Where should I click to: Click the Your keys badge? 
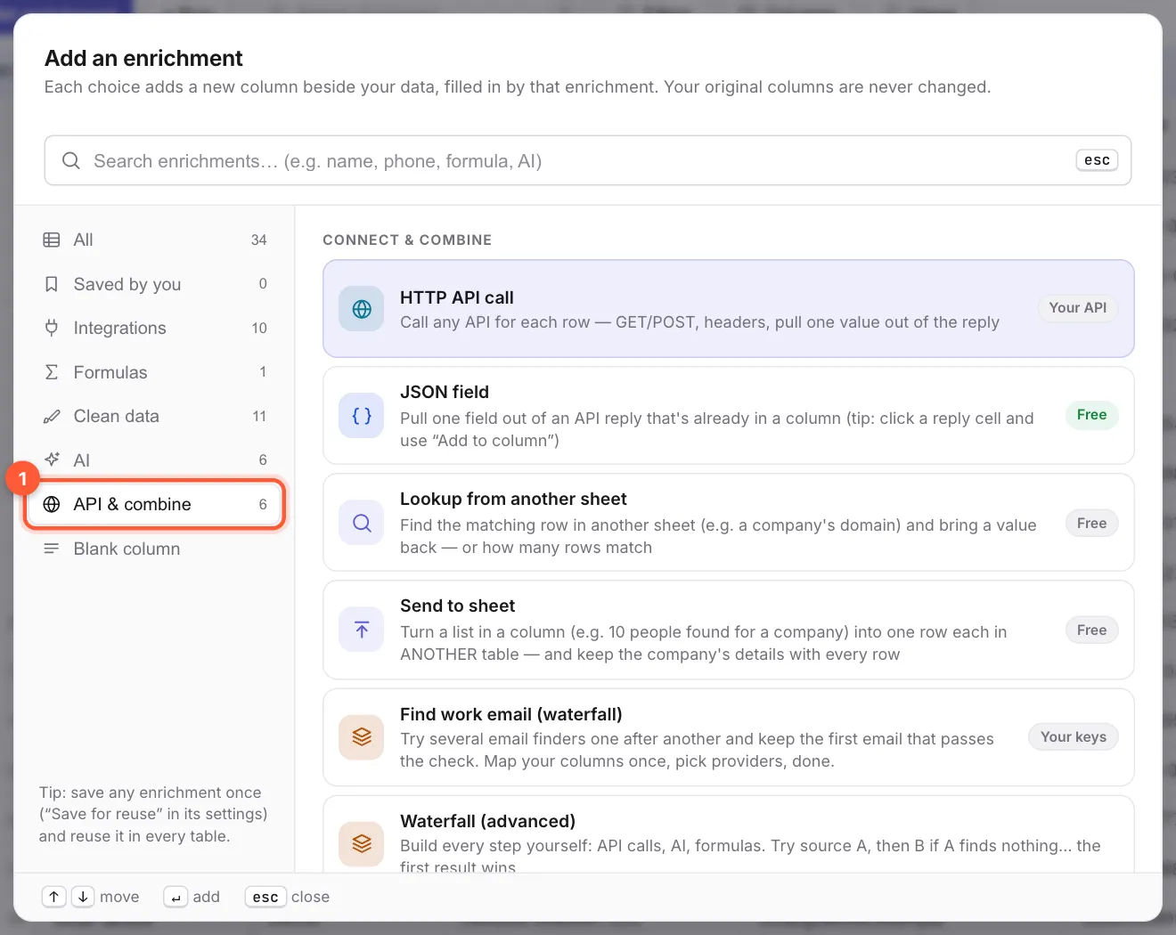coord(1073,737)
